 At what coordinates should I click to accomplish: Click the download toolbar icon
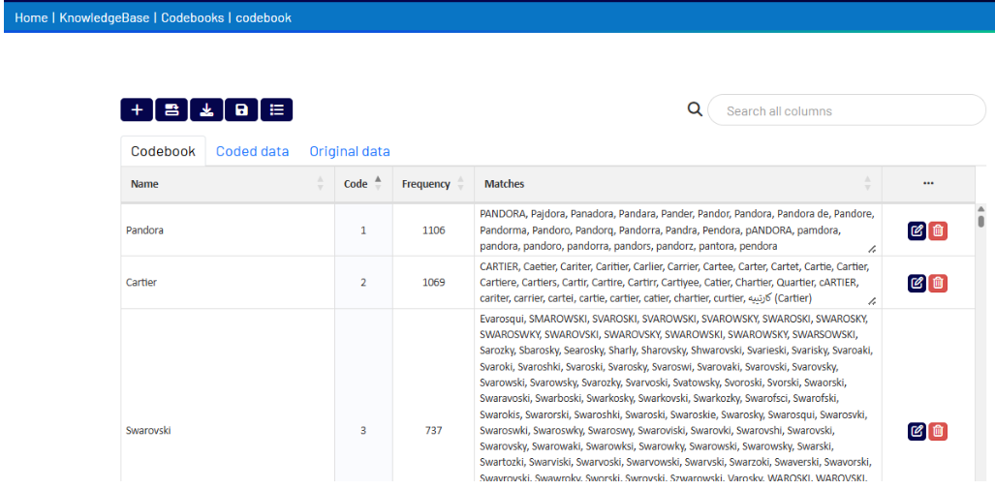click(x=206, y=109)
